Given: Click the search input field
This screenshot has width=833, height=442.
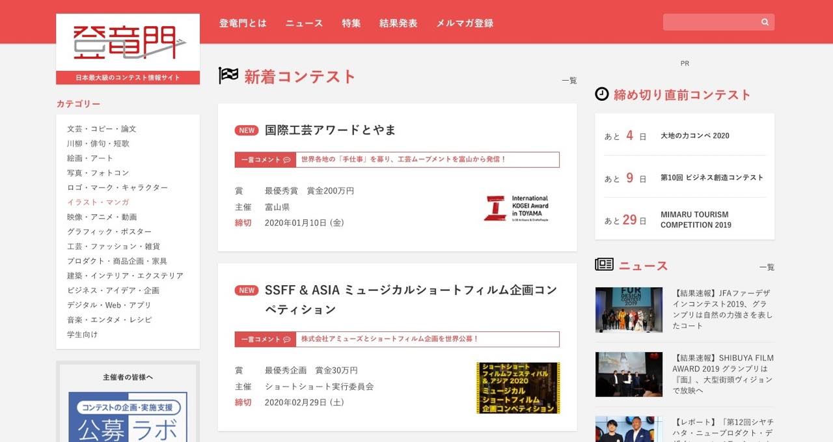Looking at the screenshot, I should coord(709,21).
